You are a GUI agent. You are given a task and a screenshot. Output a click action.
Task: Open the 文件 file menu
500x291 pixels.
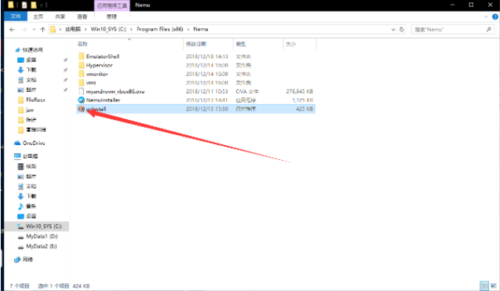pos(16,16)
